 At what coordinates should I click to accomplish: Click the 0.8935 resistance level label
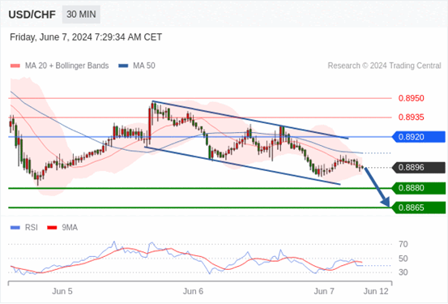tap(412, 118)
